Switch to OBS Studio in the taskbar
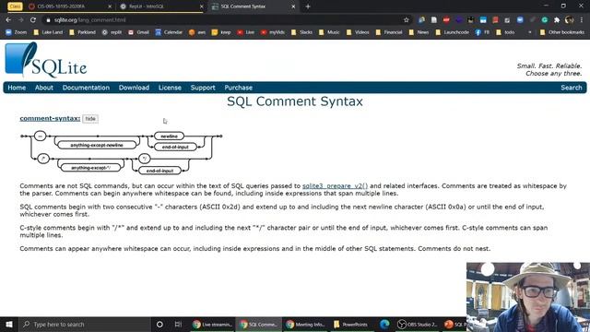590x332 pixels. [x=417, y=324]
